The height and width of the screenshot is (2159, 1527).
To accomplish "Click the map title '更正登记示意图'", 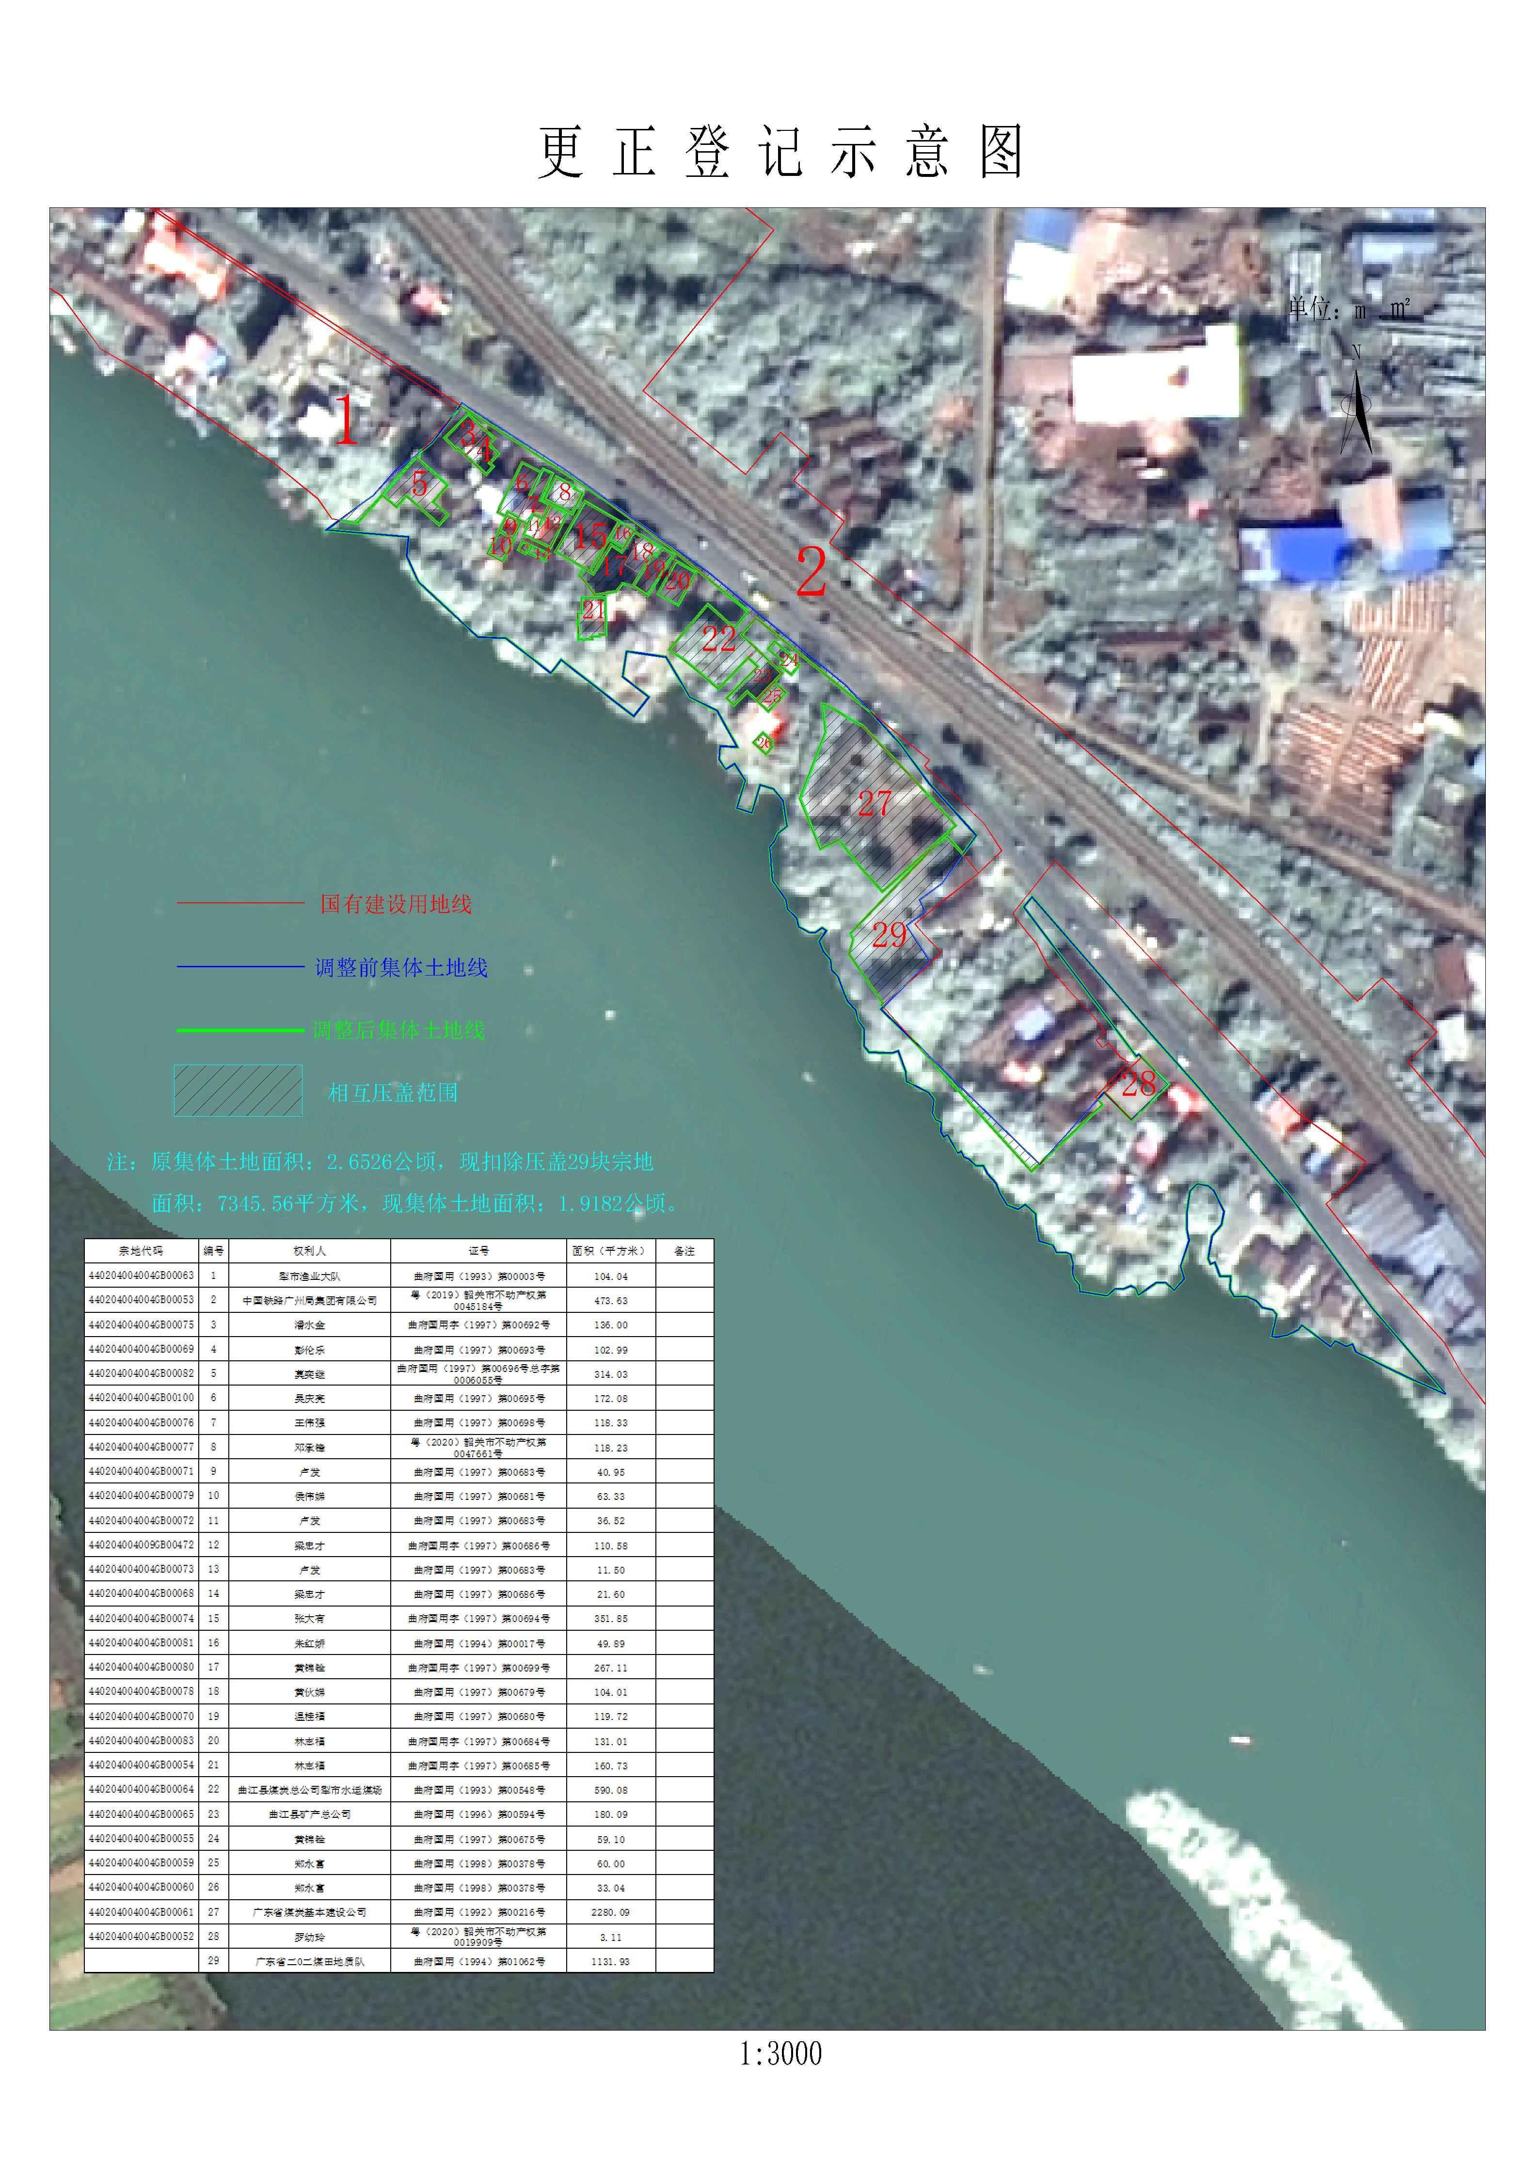I will point(781,151).
